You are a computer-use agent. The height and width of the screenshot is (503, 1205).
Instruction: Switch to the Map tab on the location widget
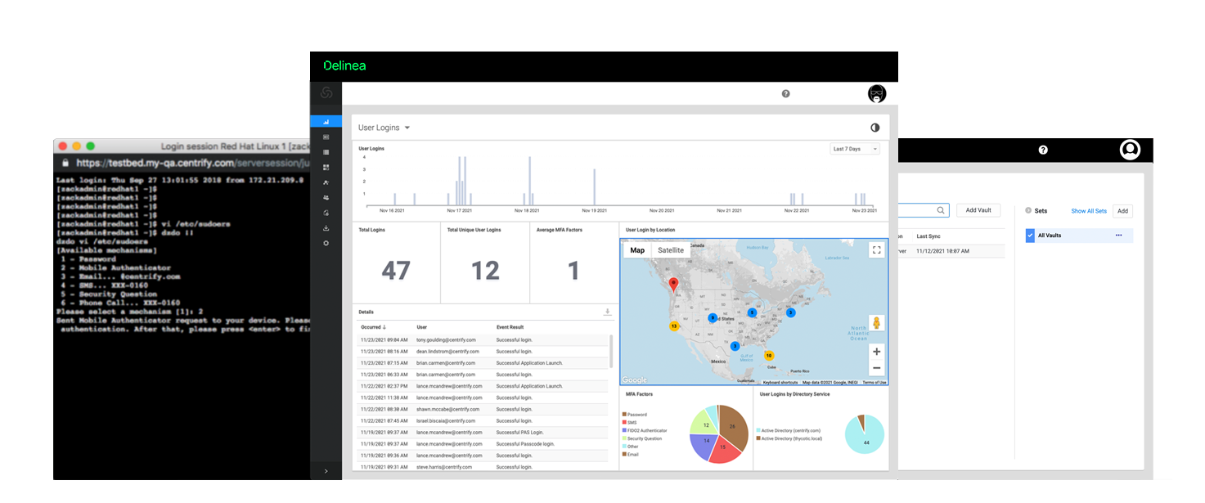pos(636,249)
